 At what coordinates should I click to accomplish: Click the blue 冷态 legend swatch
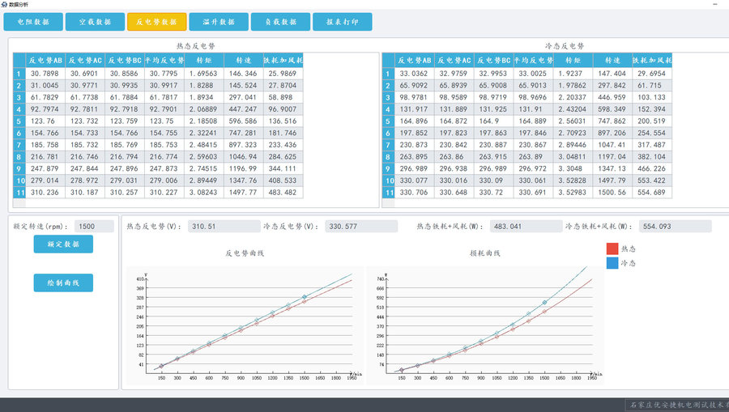pyautogui.click(x=612, y=263)
